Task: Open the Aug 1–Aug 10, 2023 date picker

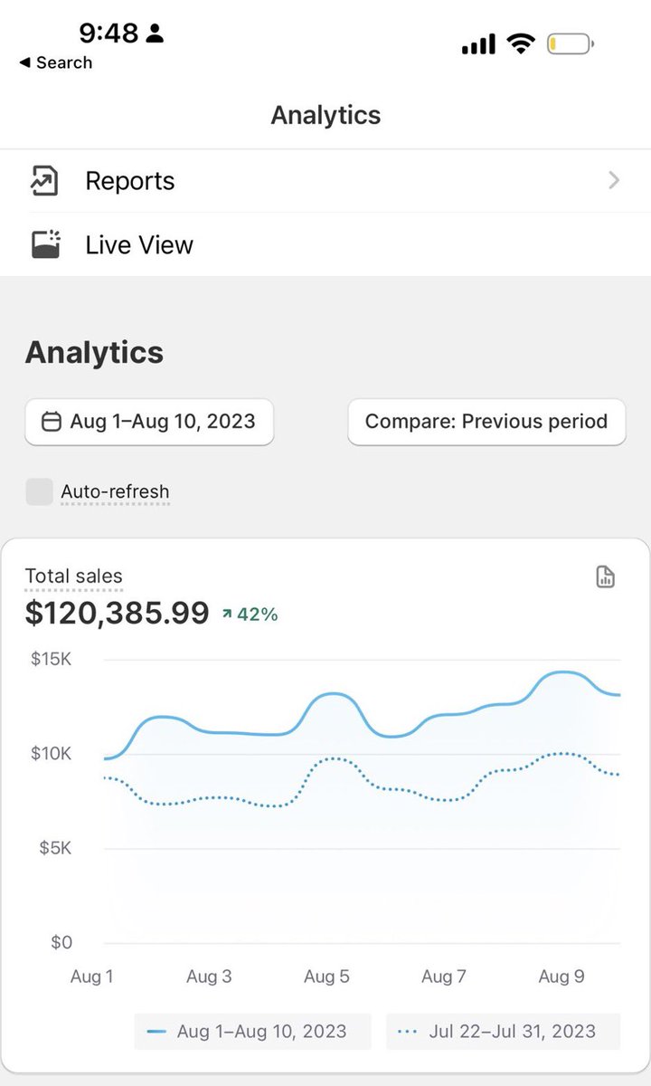Action: coord(149,422)
